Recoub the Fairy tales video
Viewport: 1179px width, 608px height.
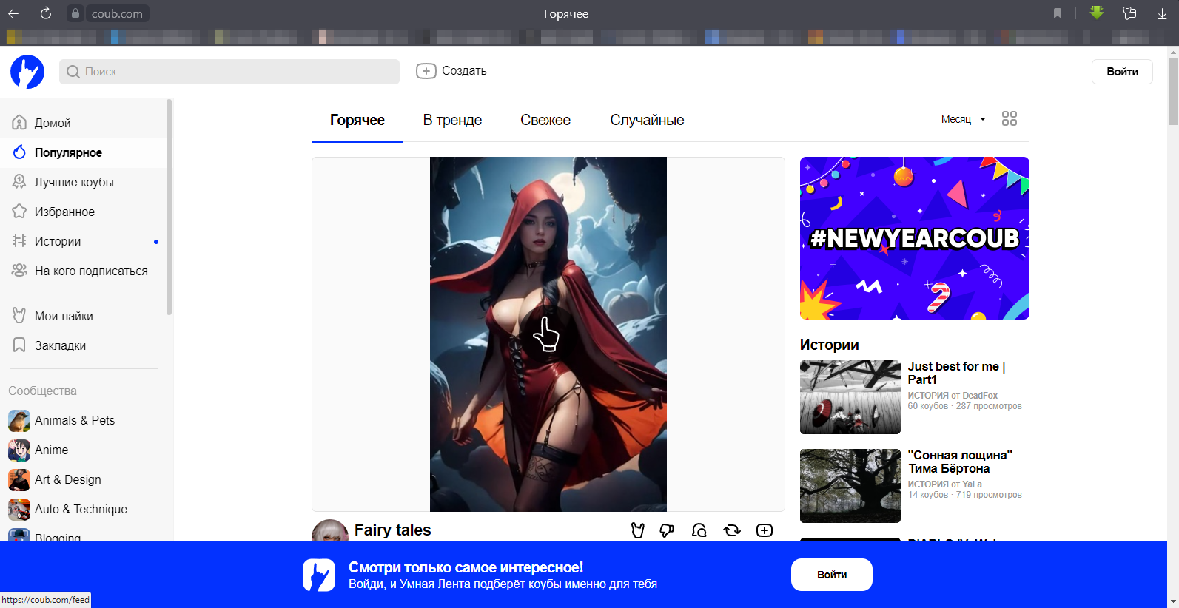[731, 530]
